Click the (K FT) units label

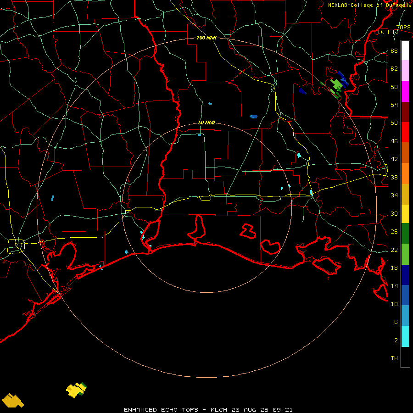[388, 32]
